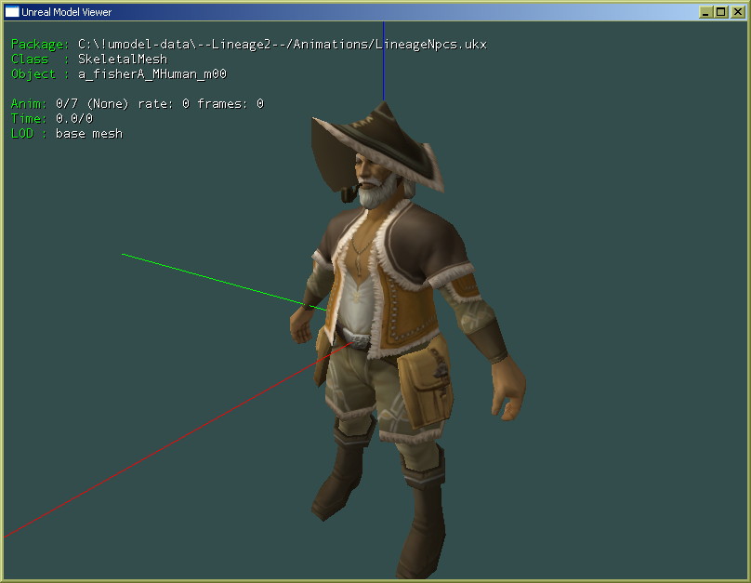Image resolution: width=751 pixels, height=583 pixels.
Task: Click the object name a_fisherA_MHuman_m00
Action: [x=152, y=73]
